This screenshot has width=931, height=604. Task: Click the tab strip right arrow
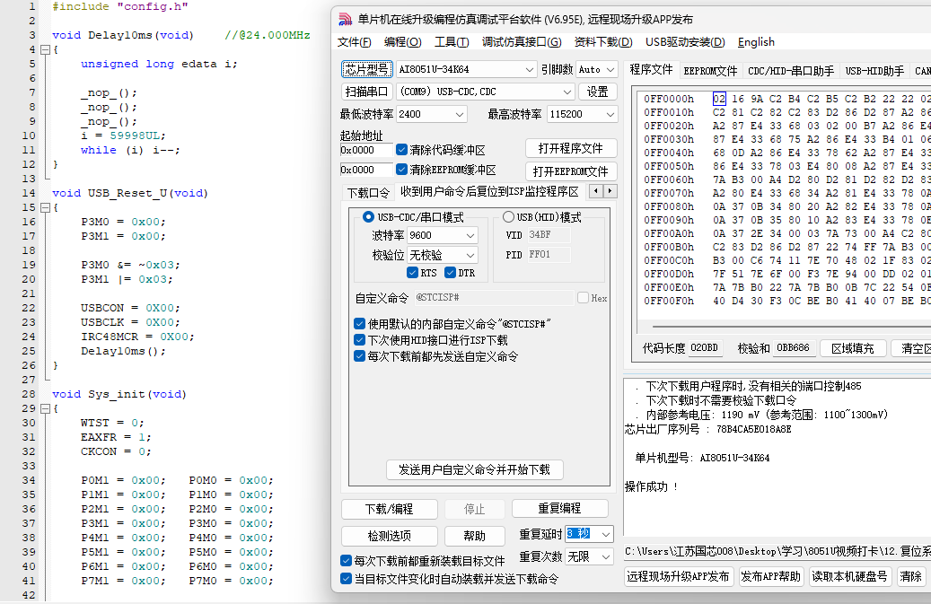click(610, 191)
